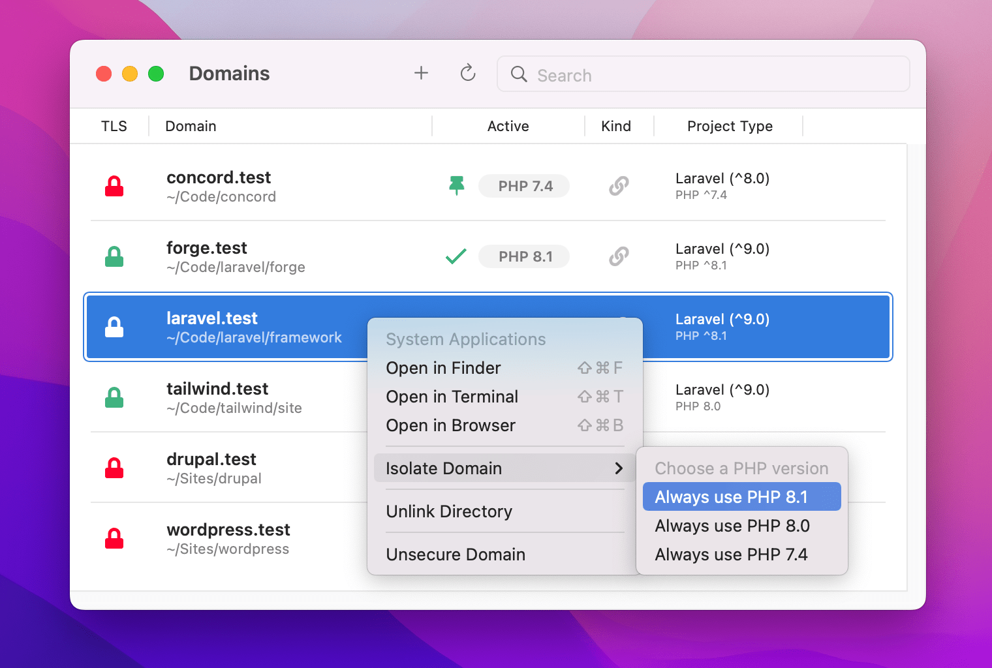The width and height of the screenshot is (992, 668).
Task: Click the ~/Code/tailwind/site path text
Action: pyautogui.click(x=234, y=408)
